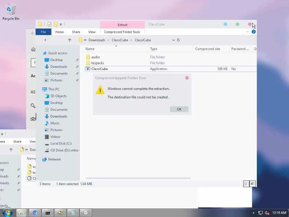Open Pictures under This PC
289x217 pixels.
point(56,130)
